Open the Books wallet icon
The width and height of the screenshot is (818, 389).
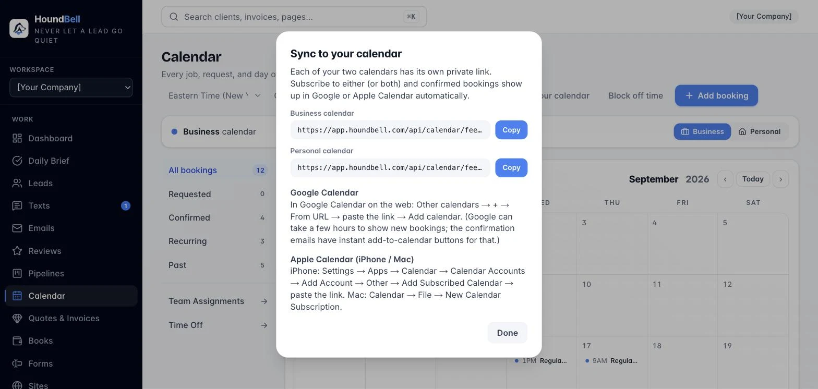pyautogui.click(x=17, y=341)
